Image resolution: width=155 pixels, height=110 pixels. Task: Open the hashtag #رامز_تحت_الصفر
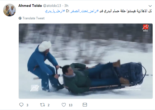[x=85, y=11]
